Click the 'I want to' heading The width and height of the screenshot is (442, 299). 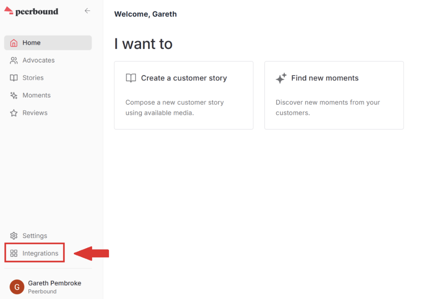tap(143, 44)
